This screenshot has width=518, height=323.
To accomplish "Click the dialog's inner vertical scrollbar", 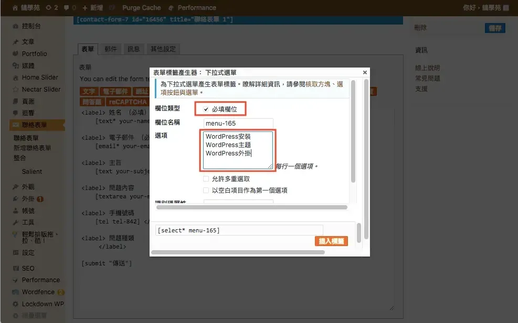I will [x=353, y=131].
